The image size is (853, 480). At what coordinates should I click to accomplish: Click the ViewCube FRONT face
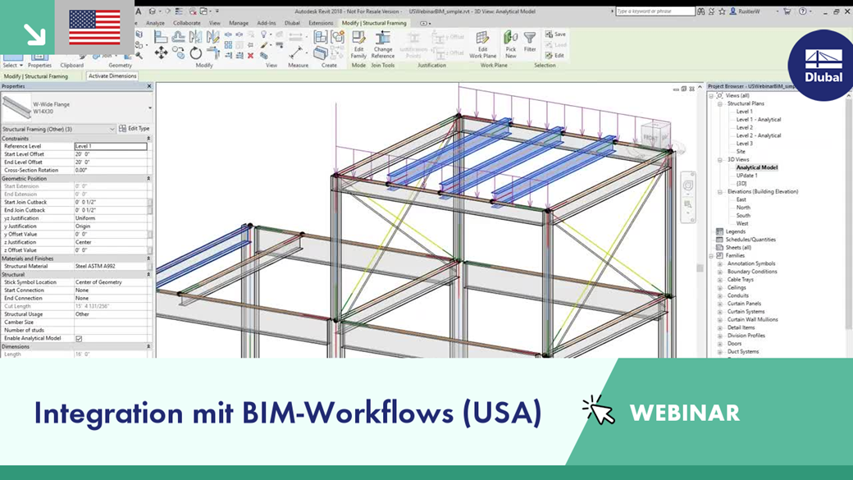[651, 137]
